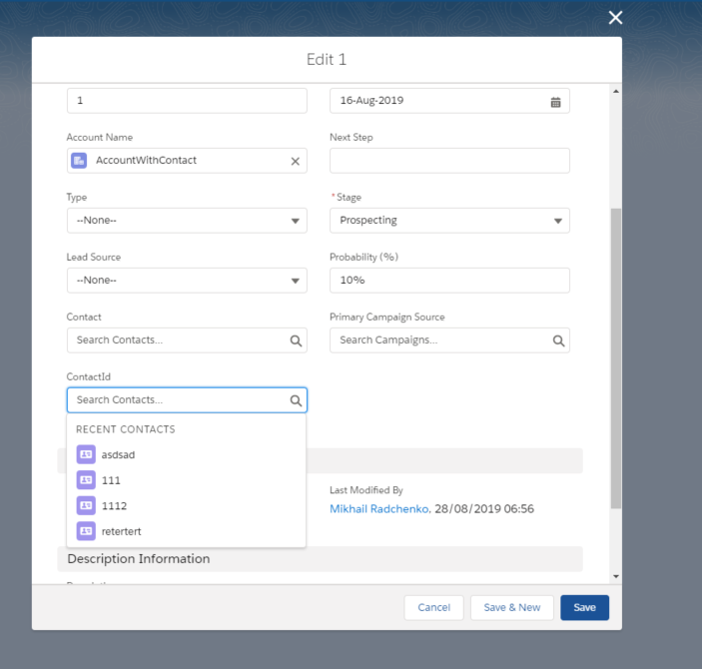Click the calendar icon for the date field
Image resolution: width=702 pixels, height=669 pixels.
(x=555, y=101)
